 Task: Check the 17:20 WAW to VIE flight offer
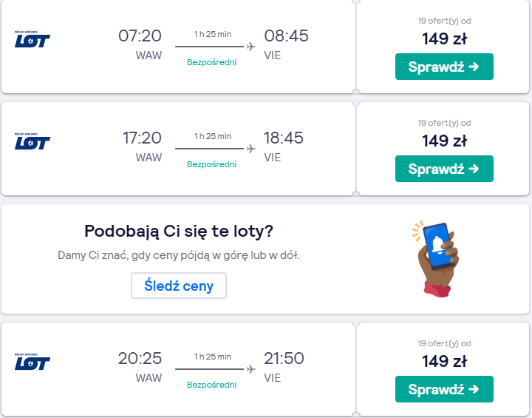pyautogui.click(x=444, y=169)
